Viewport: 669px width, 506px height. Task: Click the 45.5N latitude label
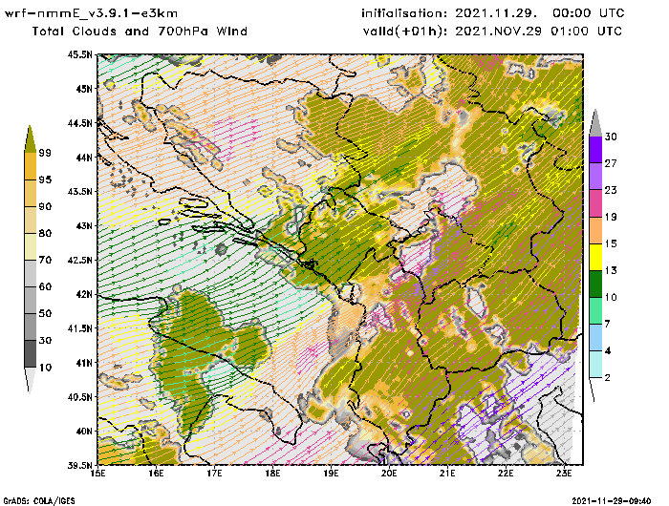(x=79, y=54)
